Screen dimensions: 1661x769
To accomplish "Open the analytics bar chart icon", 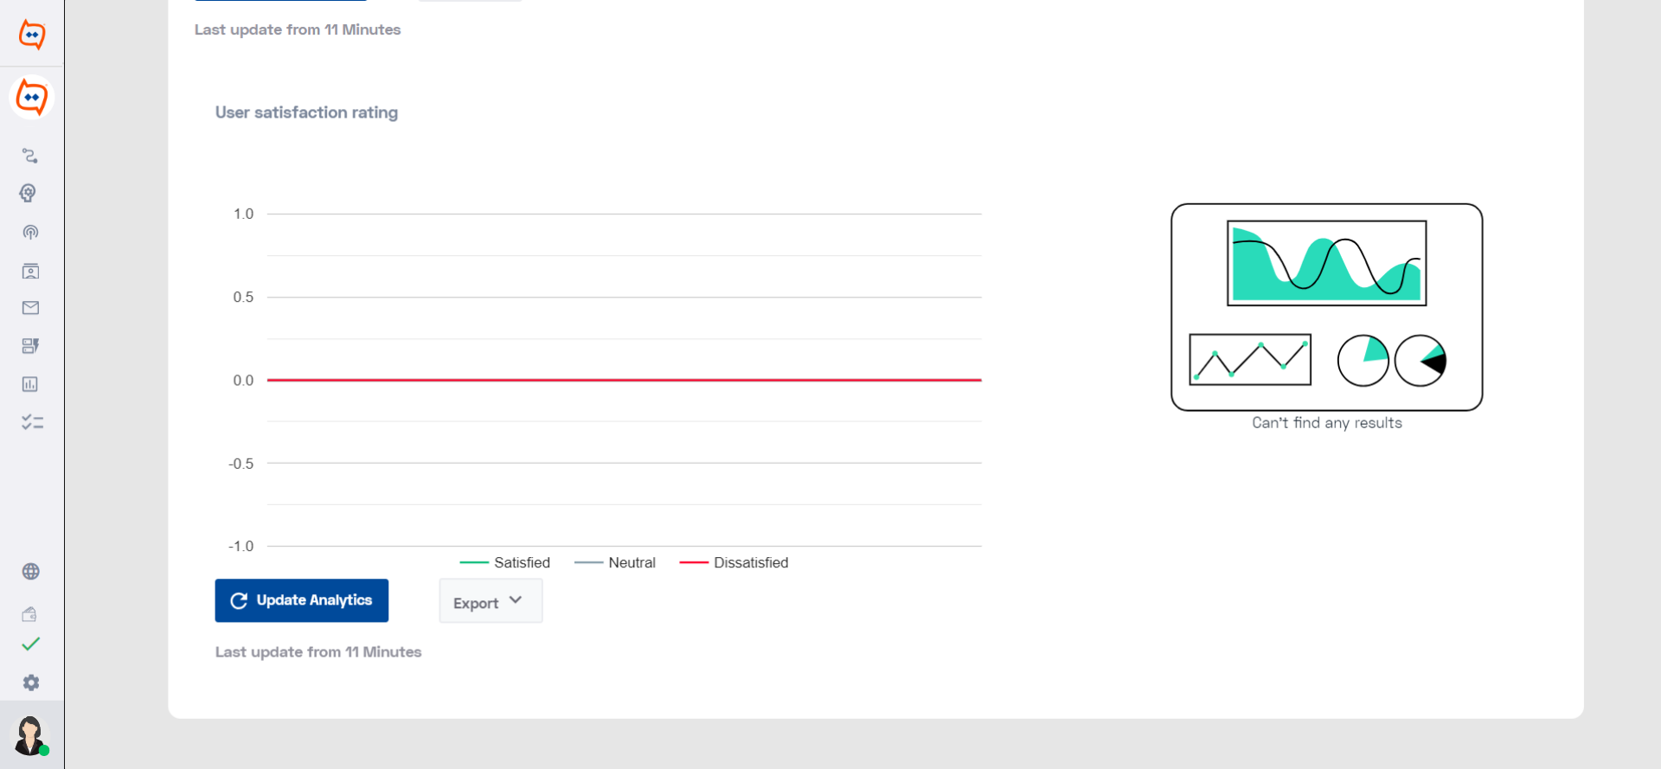I will 30,384.
